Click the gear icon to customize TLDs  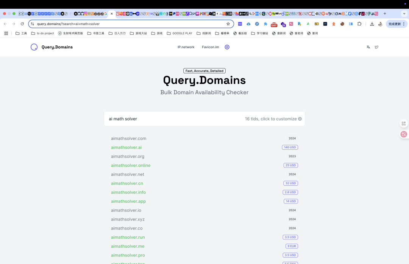click(300, 119)
